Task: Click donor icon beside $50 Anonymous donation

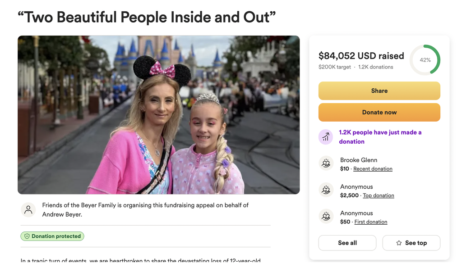Action: [x=326, y=217]
